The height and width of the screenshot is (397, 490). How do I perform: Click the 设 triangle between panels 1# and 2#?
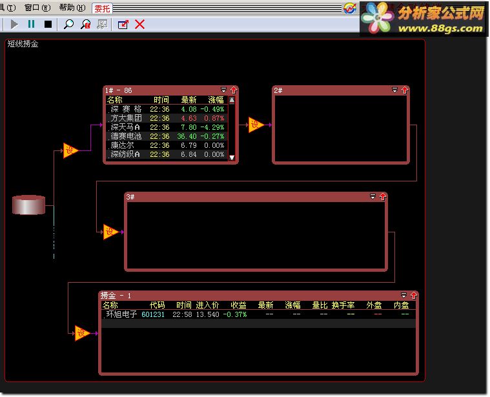255,125
